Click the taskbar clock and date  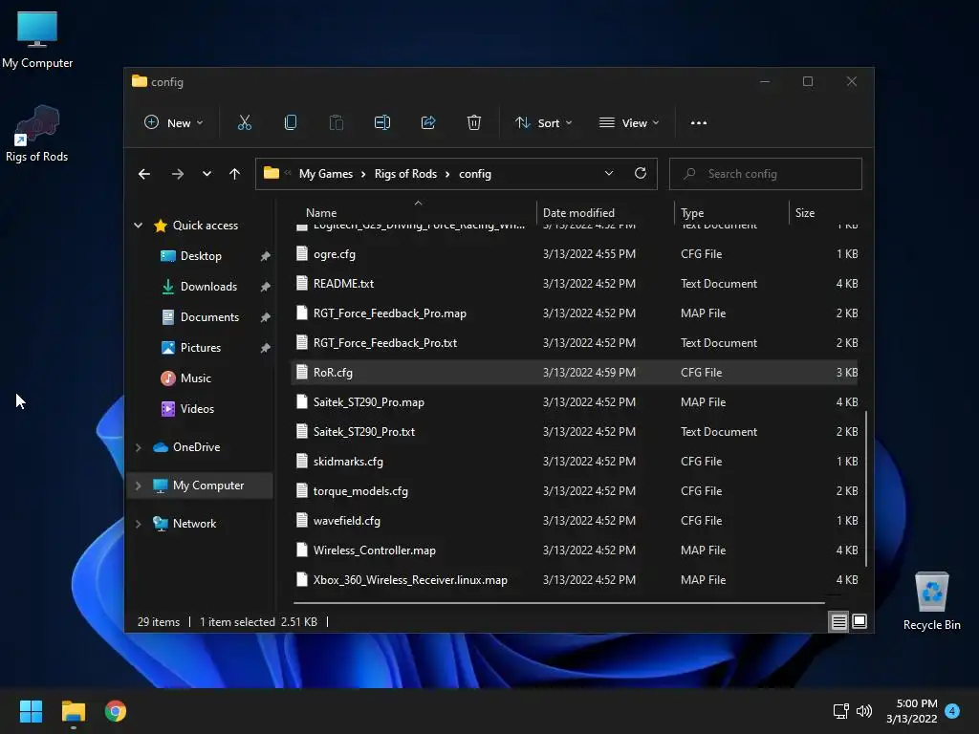[x=912, y=711]
